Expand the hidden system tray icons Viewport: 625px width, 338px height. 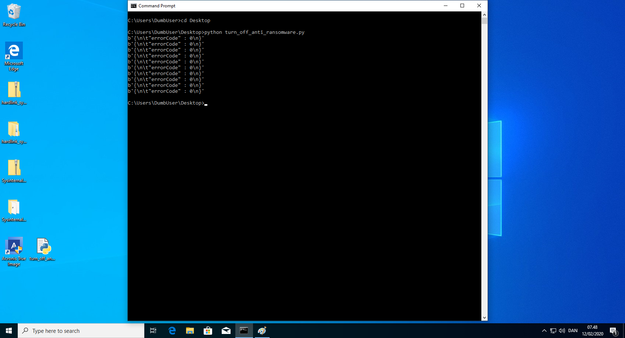coord(544,331)
